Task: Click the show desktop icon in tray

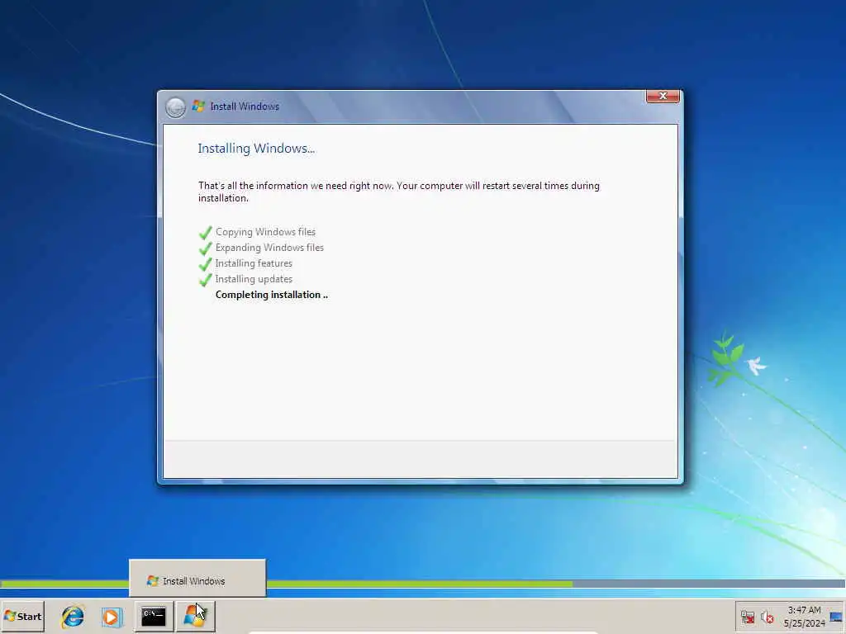Action: point(836,617)
